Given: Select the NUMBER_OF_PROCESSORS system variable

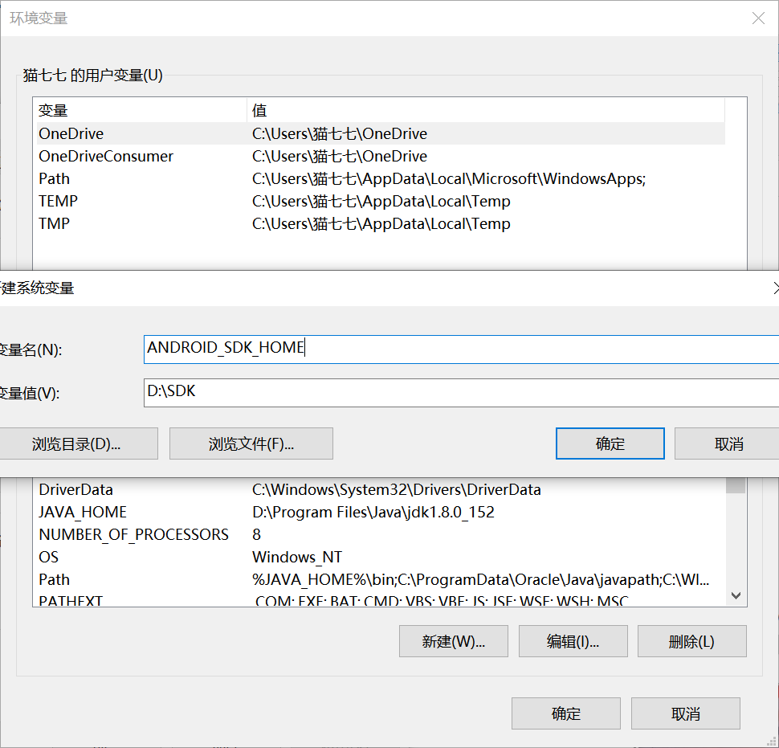Looking at the screenshot, I should [381, 534].
